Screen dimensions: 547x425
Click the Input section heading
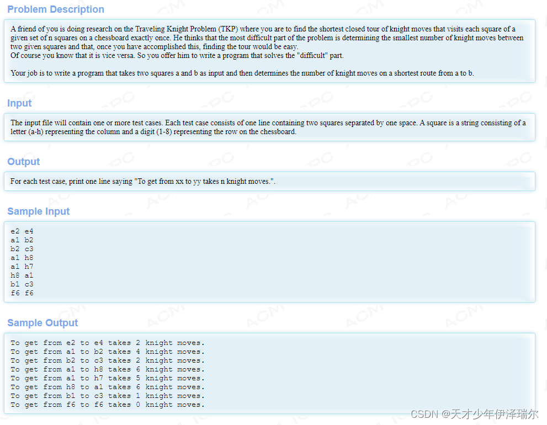coord(19,103)
